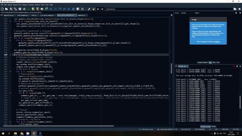The width and height of the screenshot is (242, 136).
Task: Click the editor vertical scrollbar
Action: [171, 68]
